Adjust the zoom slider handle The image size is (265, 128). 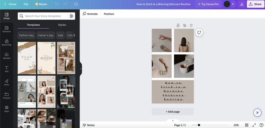[199, 125]
